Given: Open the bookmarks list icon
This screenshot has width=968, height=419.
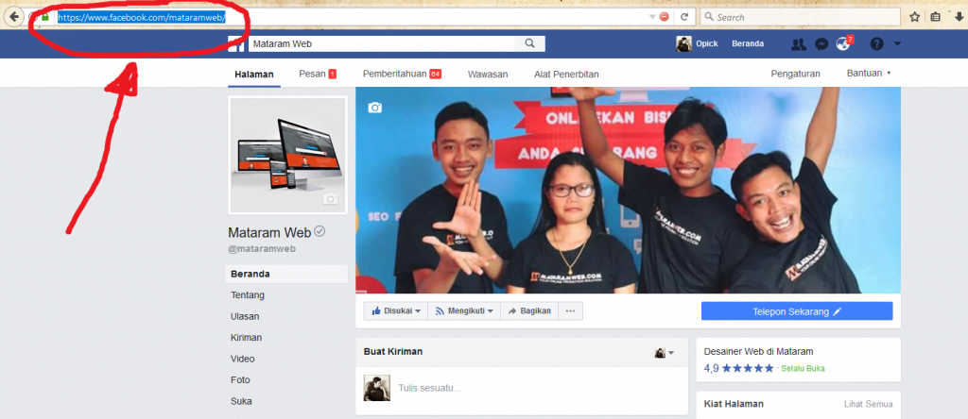Looking at the screenshot, I should 935,17.
